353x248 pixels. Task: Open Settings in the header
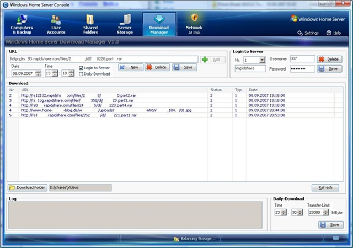pyautogui.click(x=308, y=33)
